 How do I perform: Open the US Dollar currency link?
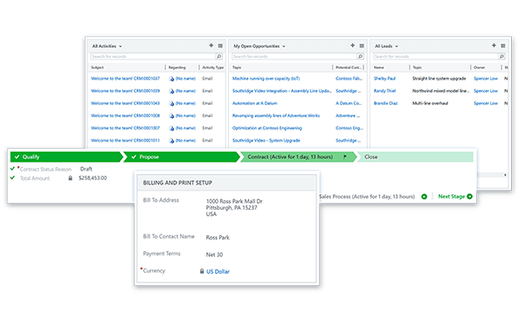click(218, 272)
